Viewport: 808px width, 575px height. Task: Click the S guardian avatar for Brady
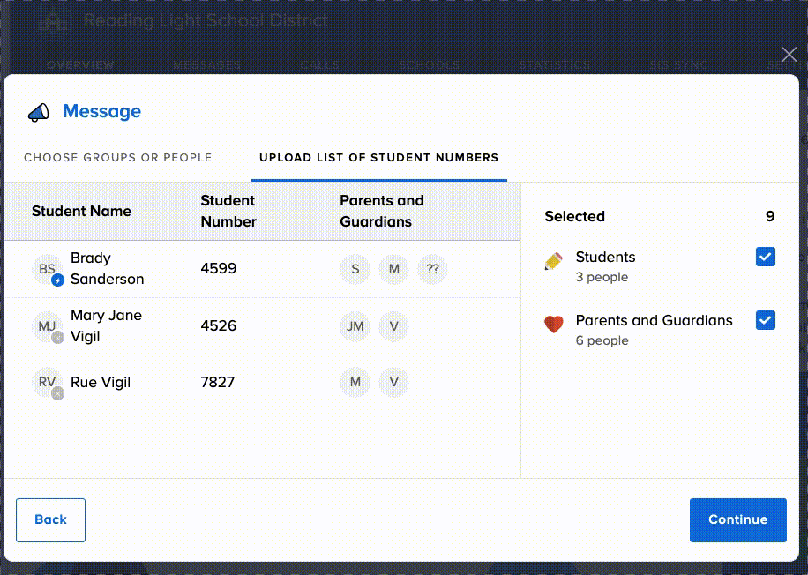point(355,269)
